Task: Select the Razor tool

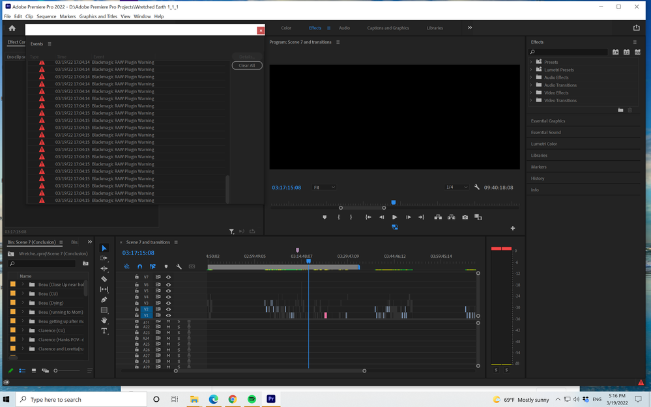Action: 104,279
